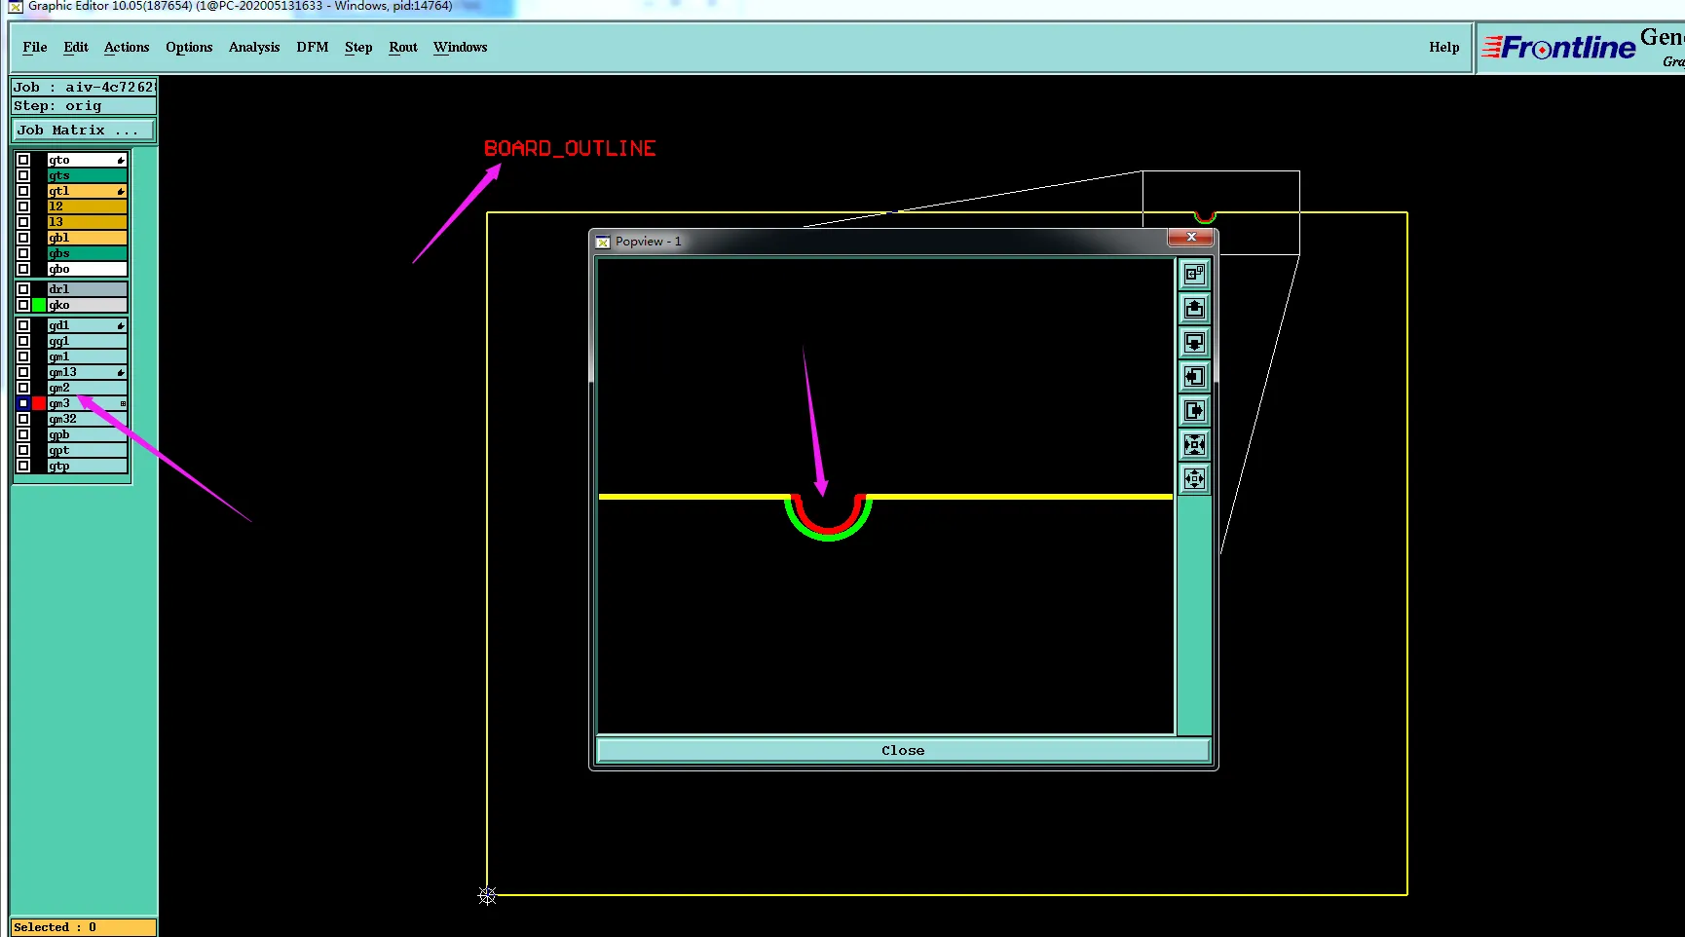Select the l3 layer name

pyautogui.click(x=88, y=222)
